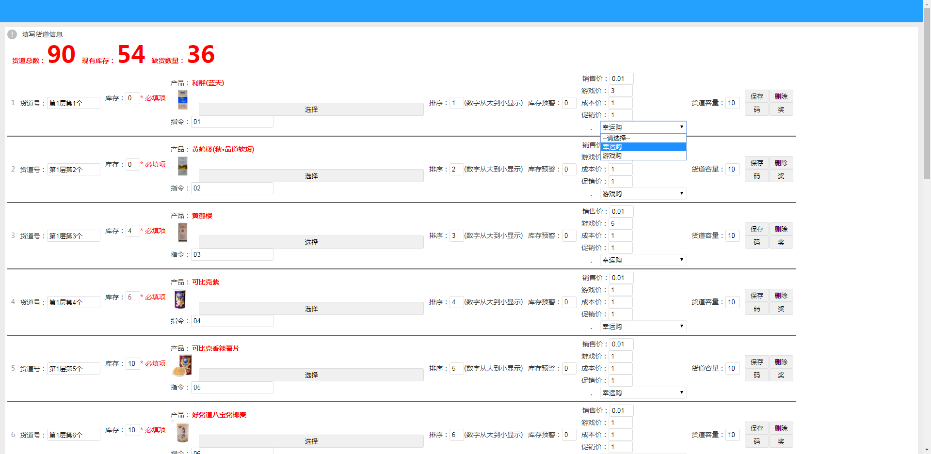Choose --请选择-- option in dropdown list

tap(643, 138)
